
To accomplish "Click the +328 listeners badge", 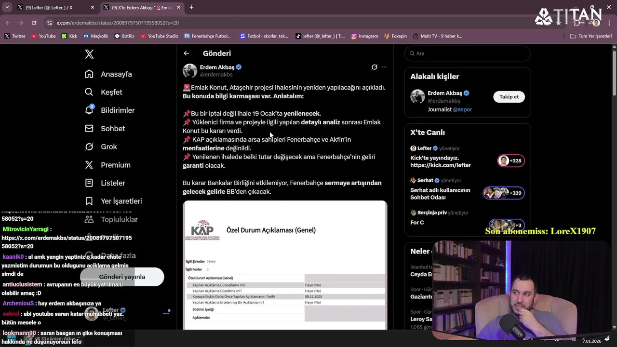I will [x=511, y=160].
